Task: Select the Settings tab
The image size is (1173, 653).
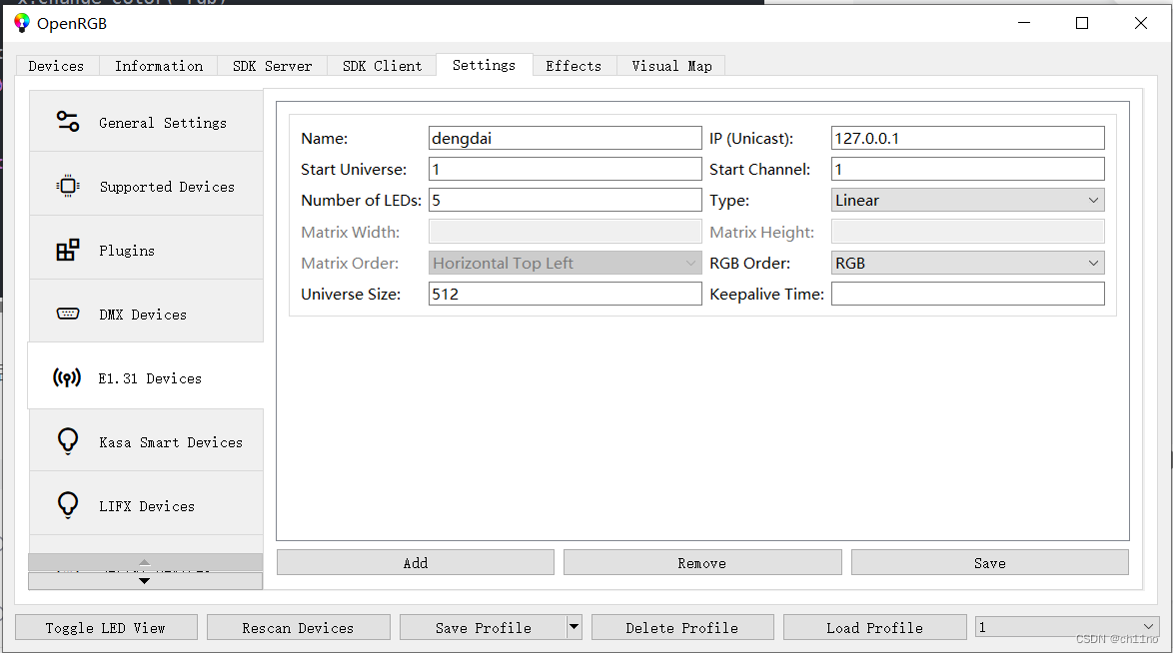Action: [484, 65]
